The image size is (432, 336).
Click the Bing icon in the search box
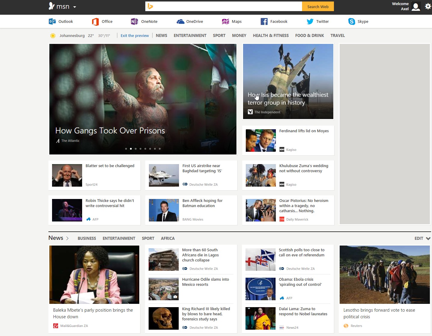click(150, 6)
